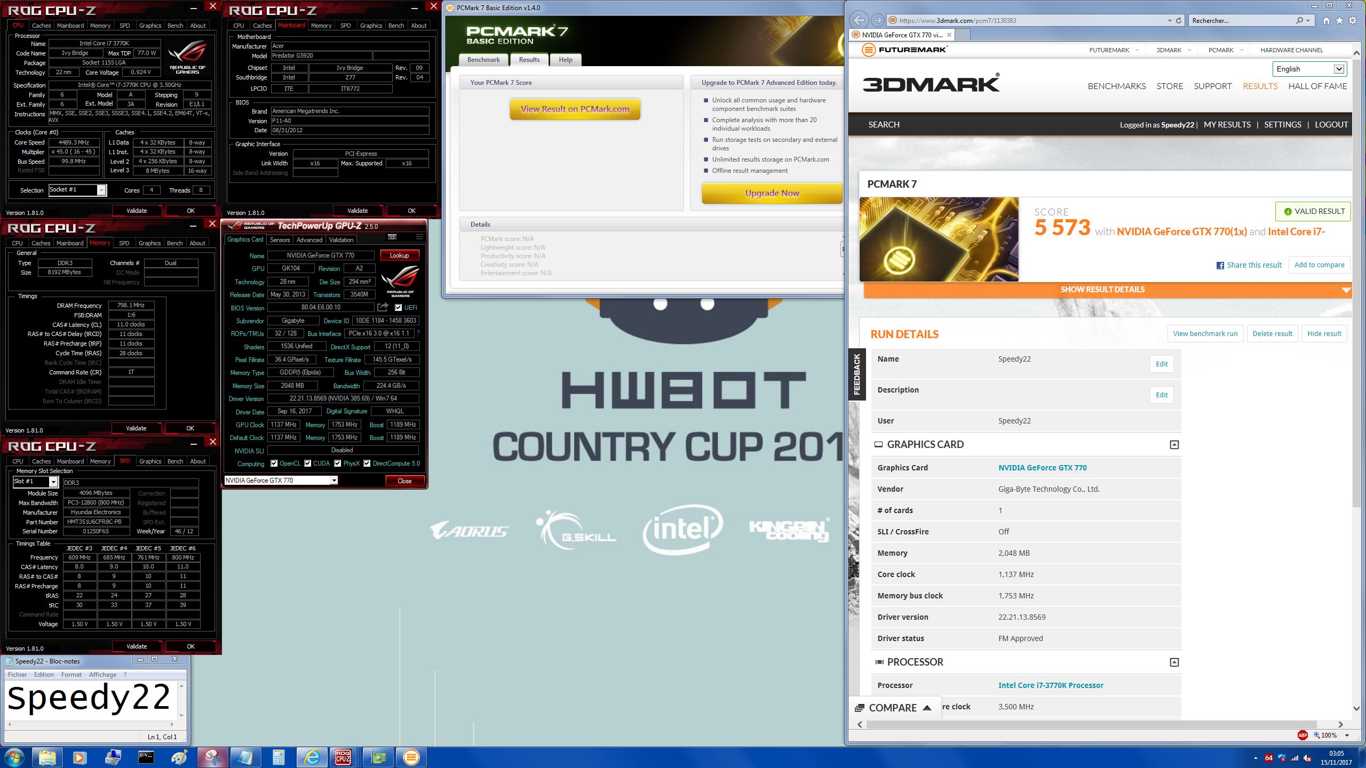This screenshot has width=1366, height=768.
Task: Open Windows Start orb
Action: tap(14, 757)
